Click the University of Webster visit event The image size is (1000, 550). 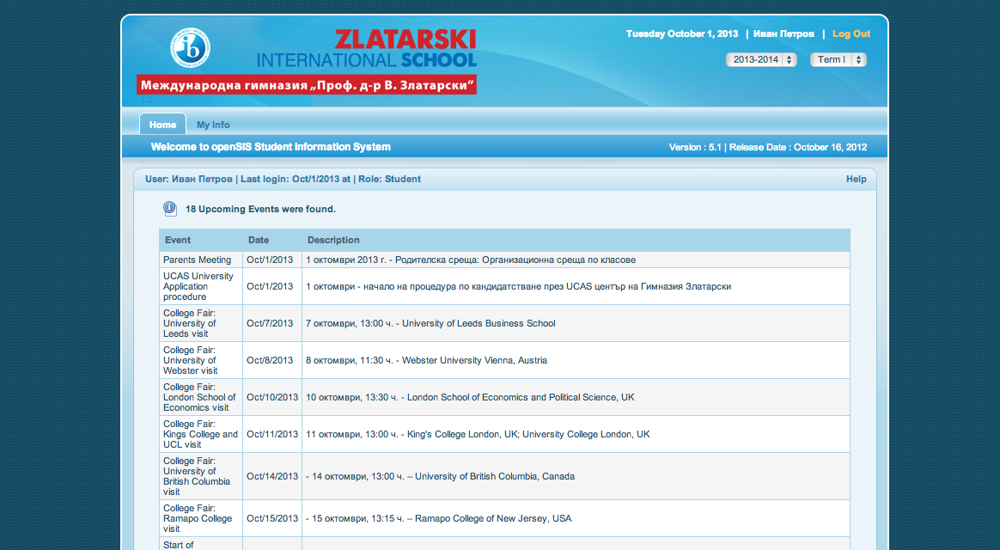tap(191, 360)
